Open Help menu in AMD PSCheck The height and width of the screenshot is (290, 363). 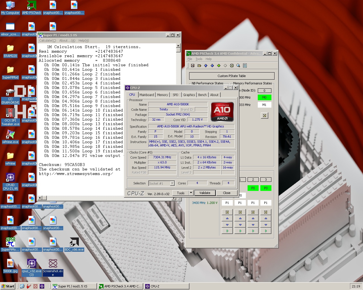pos(209,59)
